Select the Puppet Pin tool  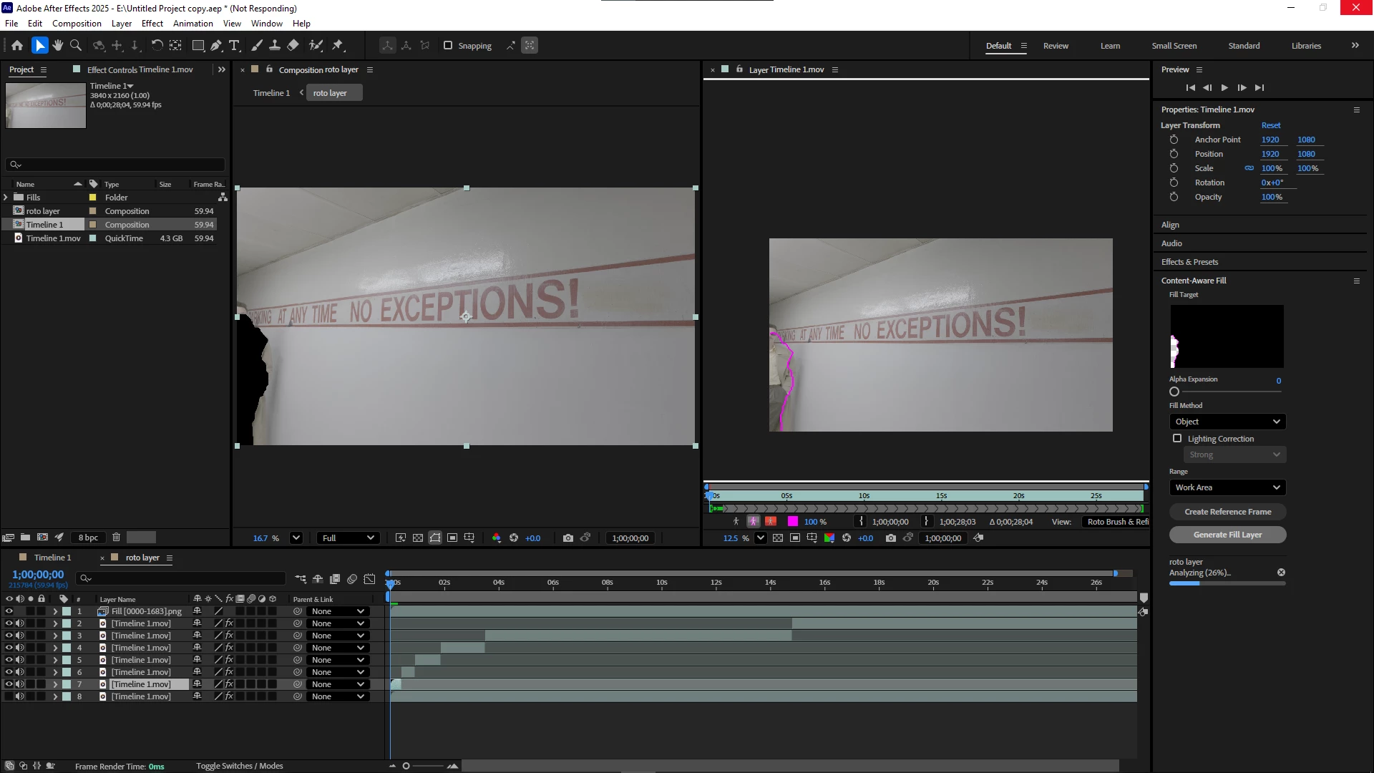tap(338, 45)
